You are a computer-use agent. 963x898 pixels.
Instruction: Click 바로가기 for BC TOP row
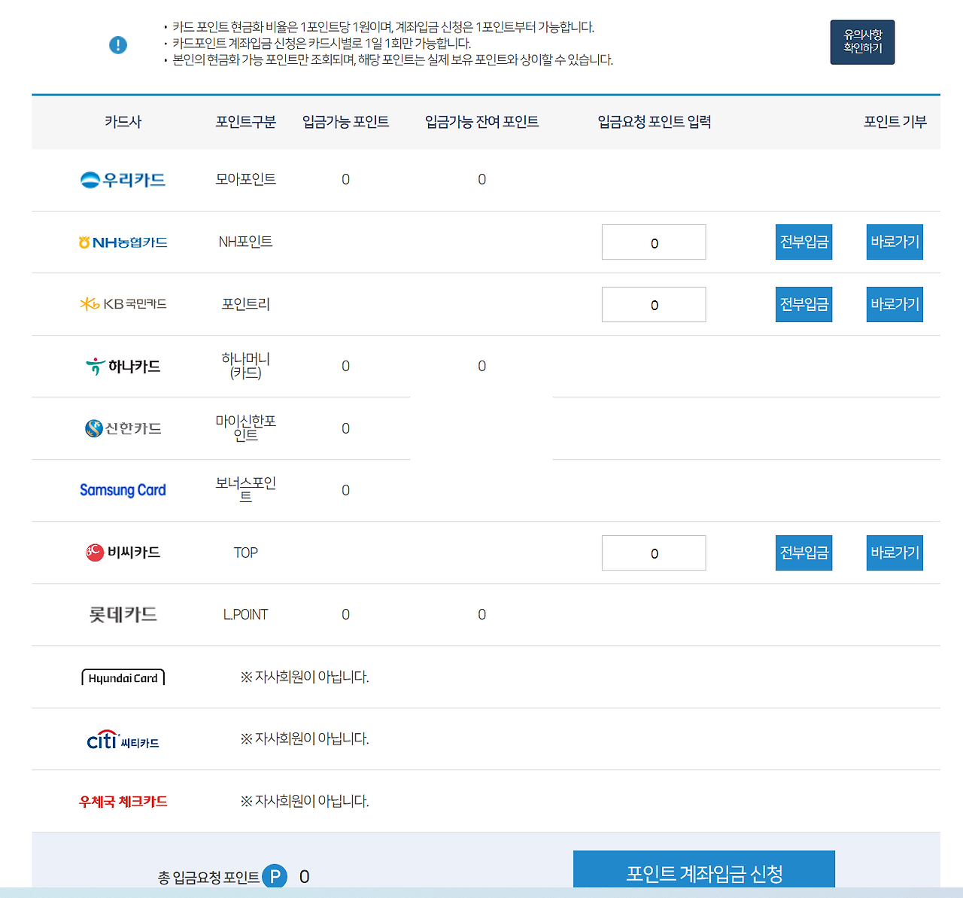(895, 552)
